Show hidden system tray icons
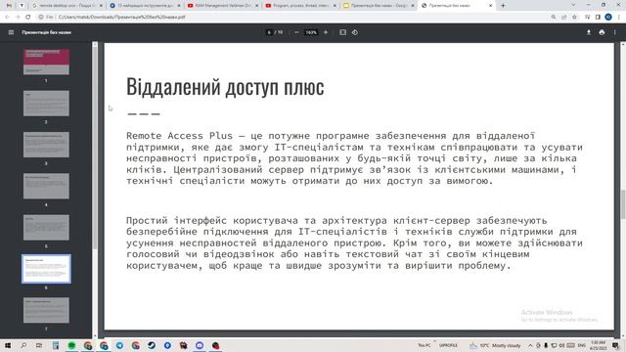 point(530,345)
